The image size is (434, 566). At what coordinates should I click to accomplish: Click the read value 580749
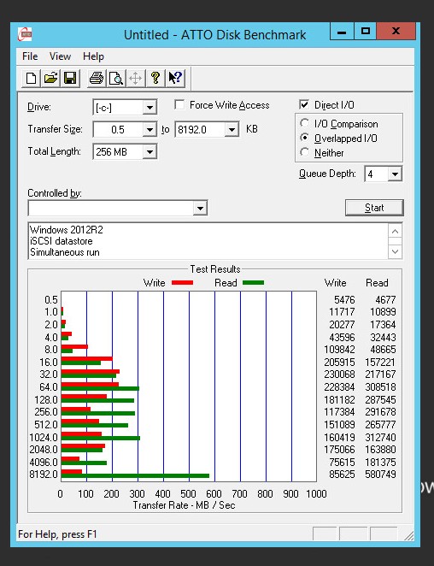[380, 475]
